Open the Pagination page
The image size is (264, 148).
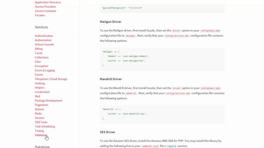pos(41,105)
